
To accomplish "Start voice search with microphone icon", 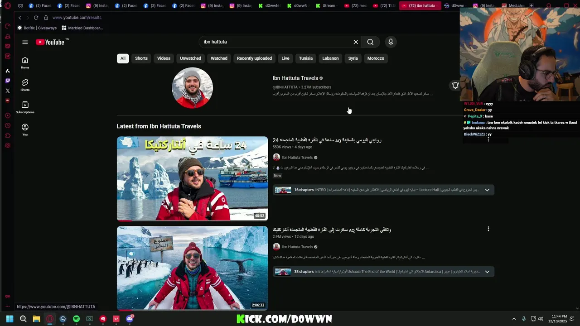I will coord(391,42).
